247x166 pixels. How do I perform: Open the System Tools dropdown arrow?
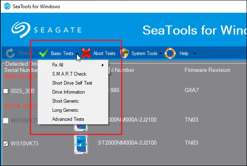pos(161,53)
